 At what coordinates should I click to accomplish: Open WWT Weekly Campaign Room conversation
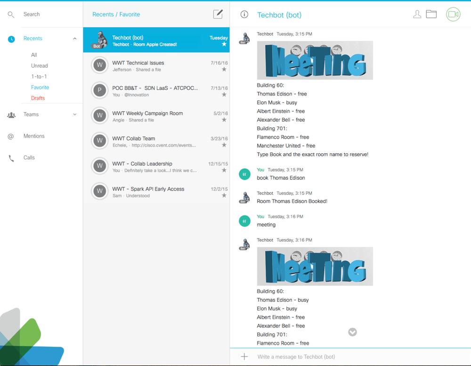[156, 116]
